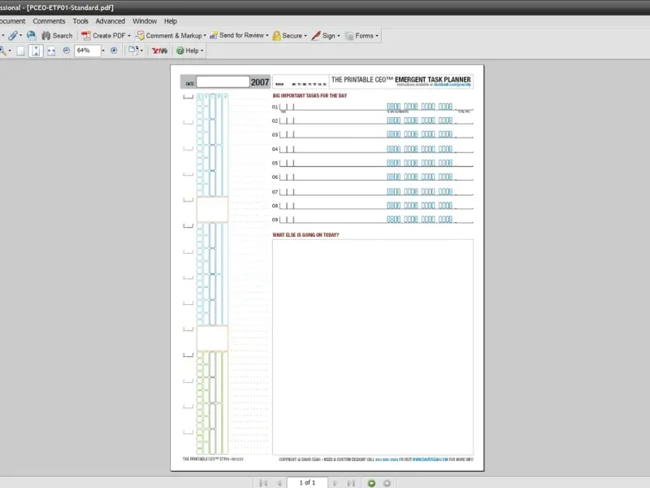Click Send for Review
Viewport: 650px width, 488px height.
coord(236,35)
